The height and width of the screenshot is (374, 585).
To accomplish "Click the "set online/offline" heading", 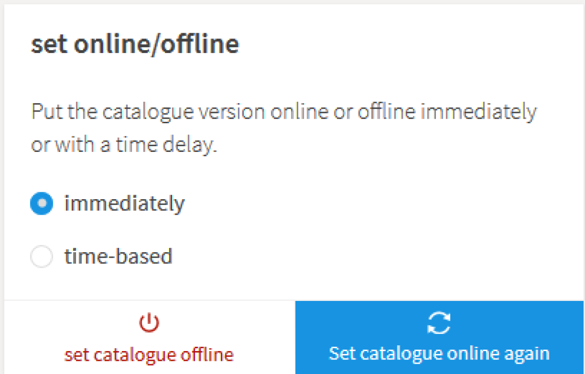I will 135,44.
